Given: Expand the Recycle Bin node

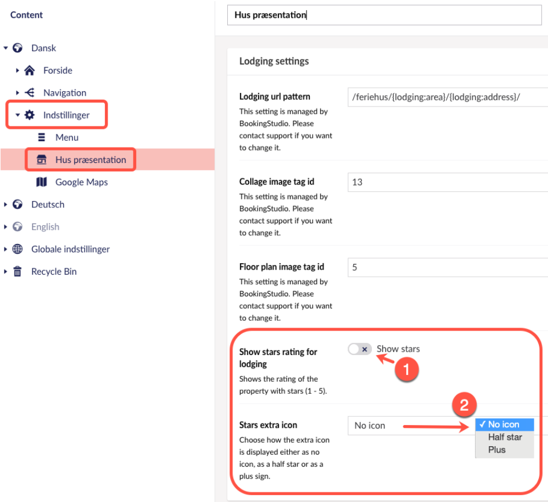Looking at the screenshot, I should click(x=5, y=272).
